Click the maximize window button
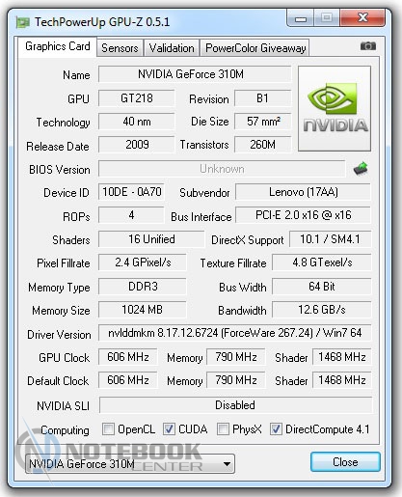 327,18
